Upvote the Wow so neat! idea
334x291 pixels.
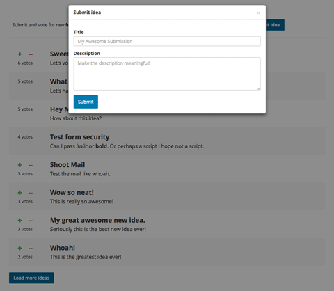[20, 193]
